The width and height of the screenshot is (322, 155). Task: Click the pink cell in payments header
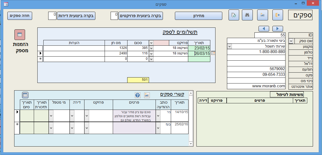click(x=162, y=43)
